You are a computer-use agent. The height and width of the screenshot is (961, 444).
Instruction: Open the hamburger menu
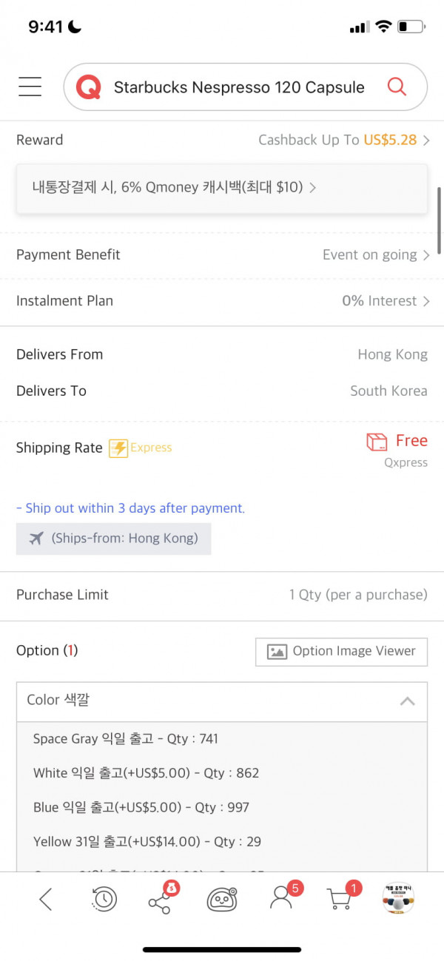[x=30, y=87]
